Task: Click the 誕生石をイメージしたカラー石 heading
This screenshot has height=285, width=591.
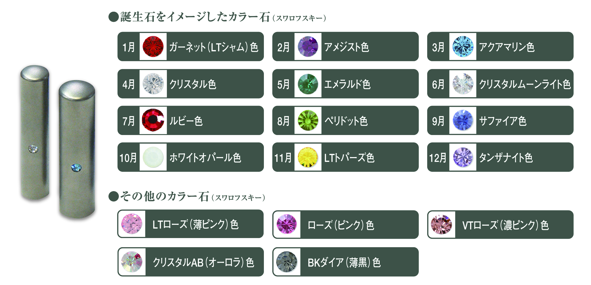Action: 195,17
